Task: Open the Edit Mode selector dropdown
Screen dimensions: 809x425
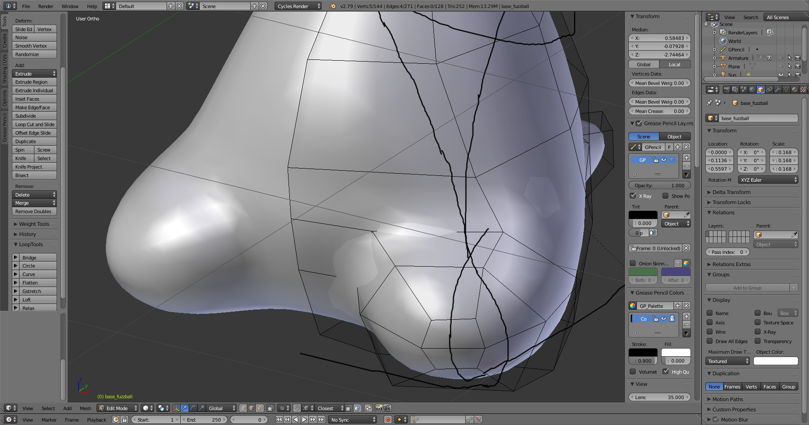Action: pos(118,408)
